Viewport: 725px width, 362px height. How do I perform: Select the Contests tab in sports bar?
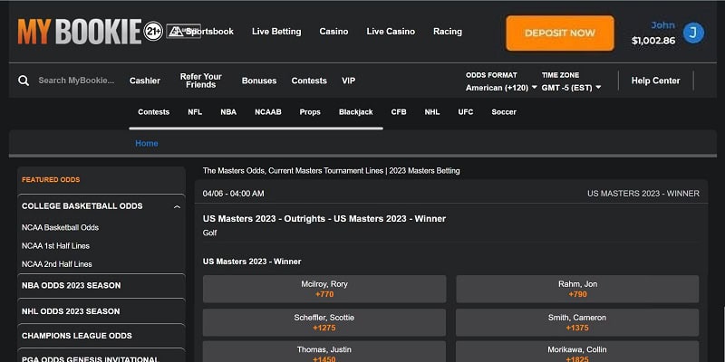tap(153, 112)
